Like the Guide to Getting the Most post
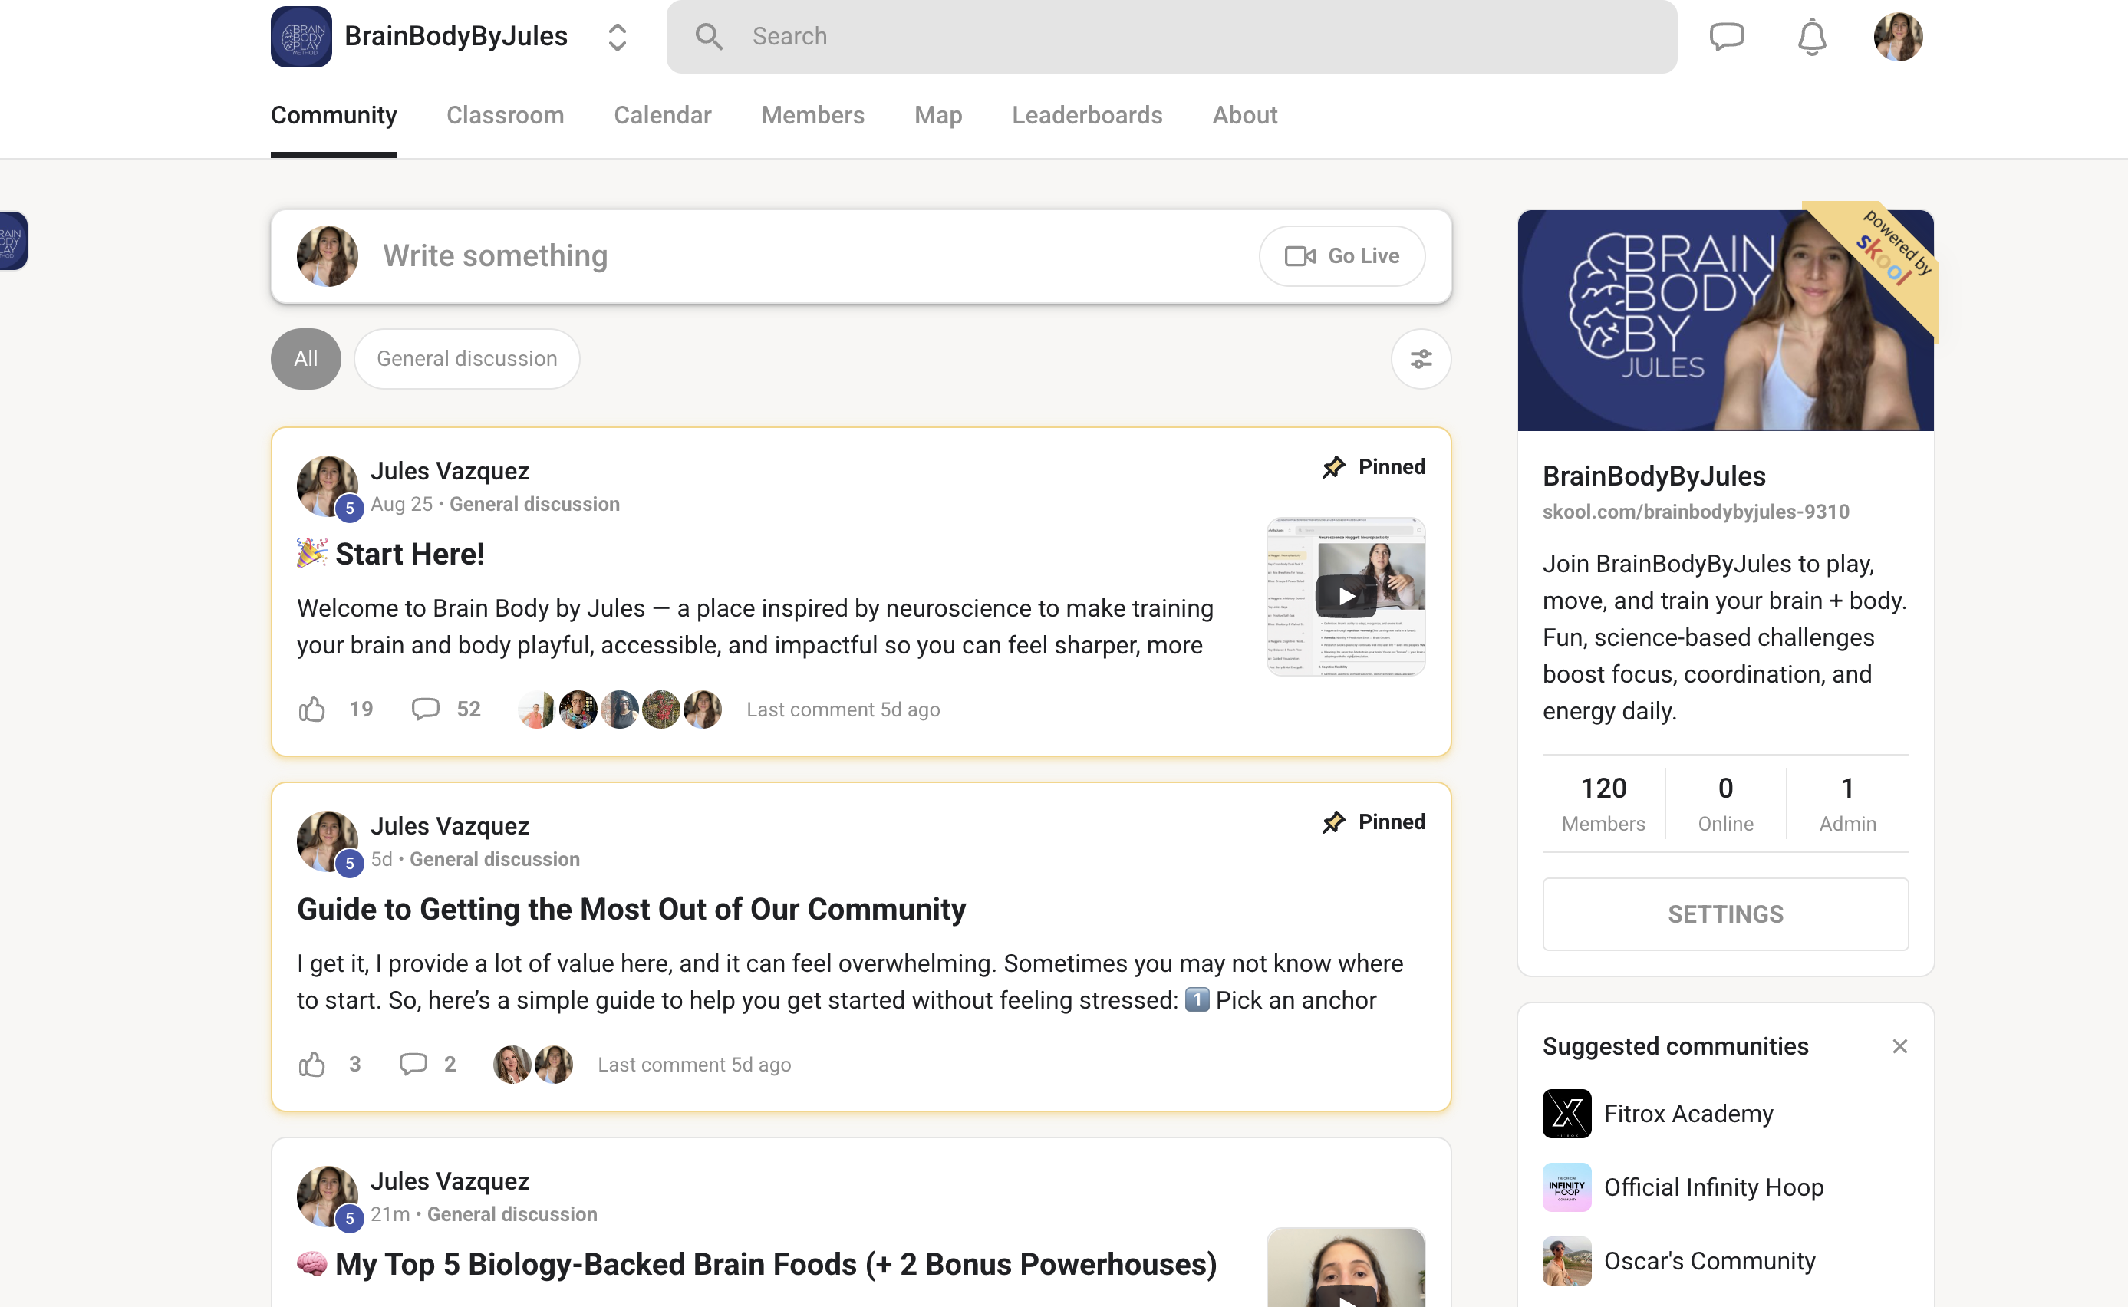This screenshot has width=2128, height=1307. coord(312,1064)
